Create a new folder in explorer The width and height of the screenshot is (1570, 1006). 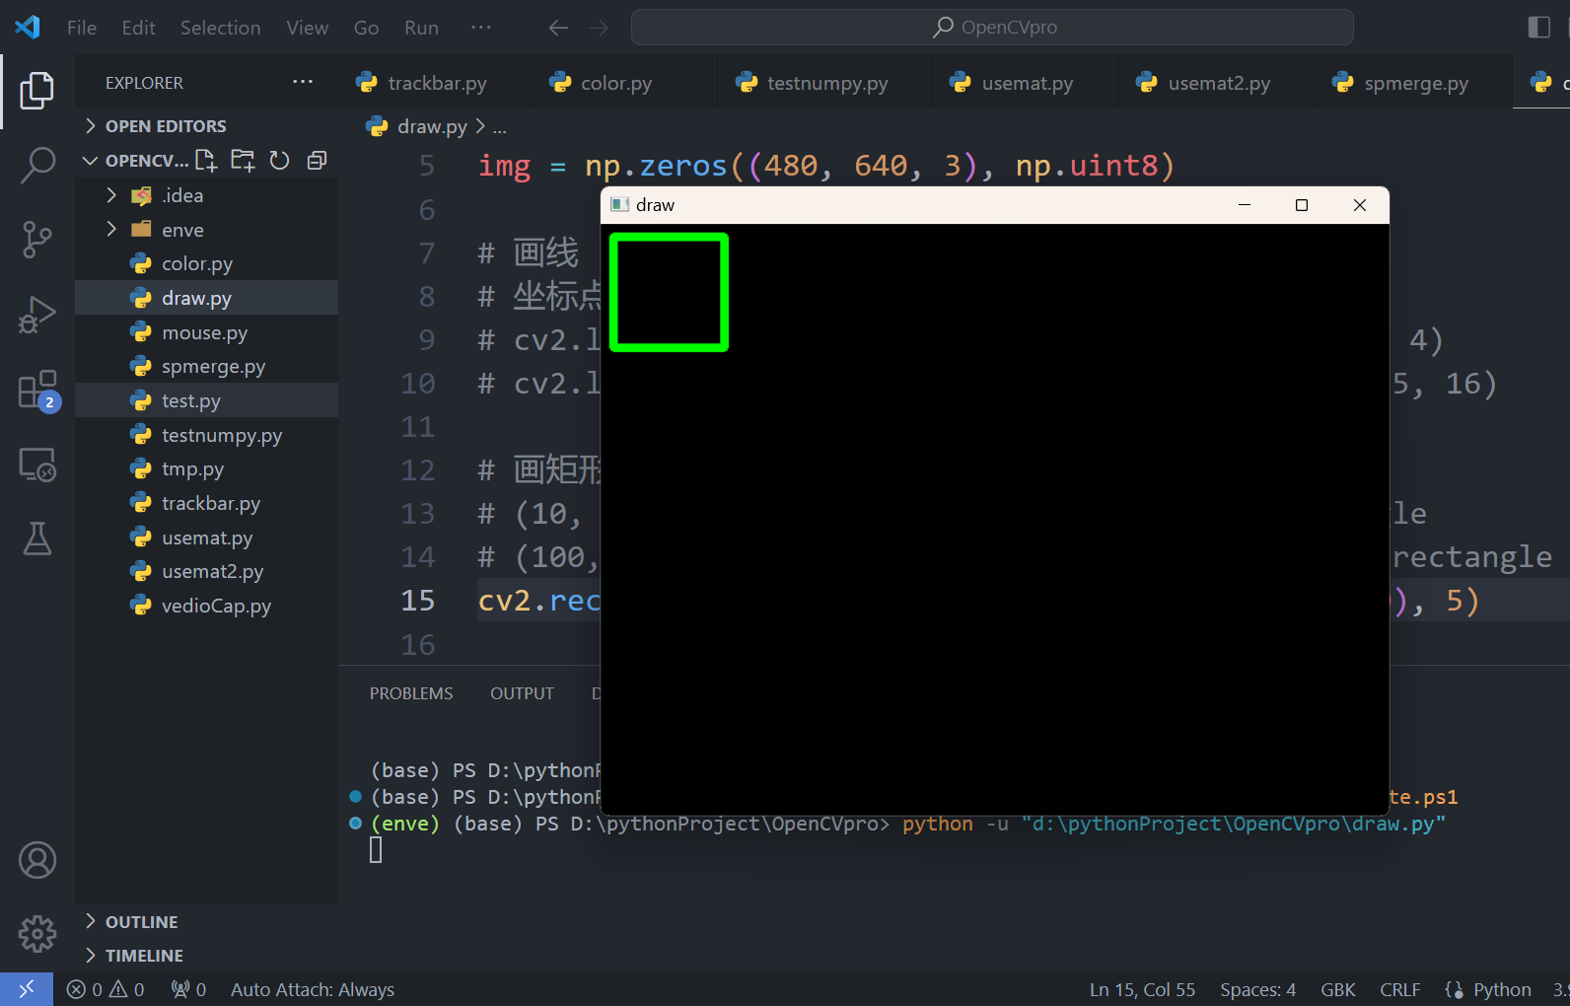coord(243,160)
